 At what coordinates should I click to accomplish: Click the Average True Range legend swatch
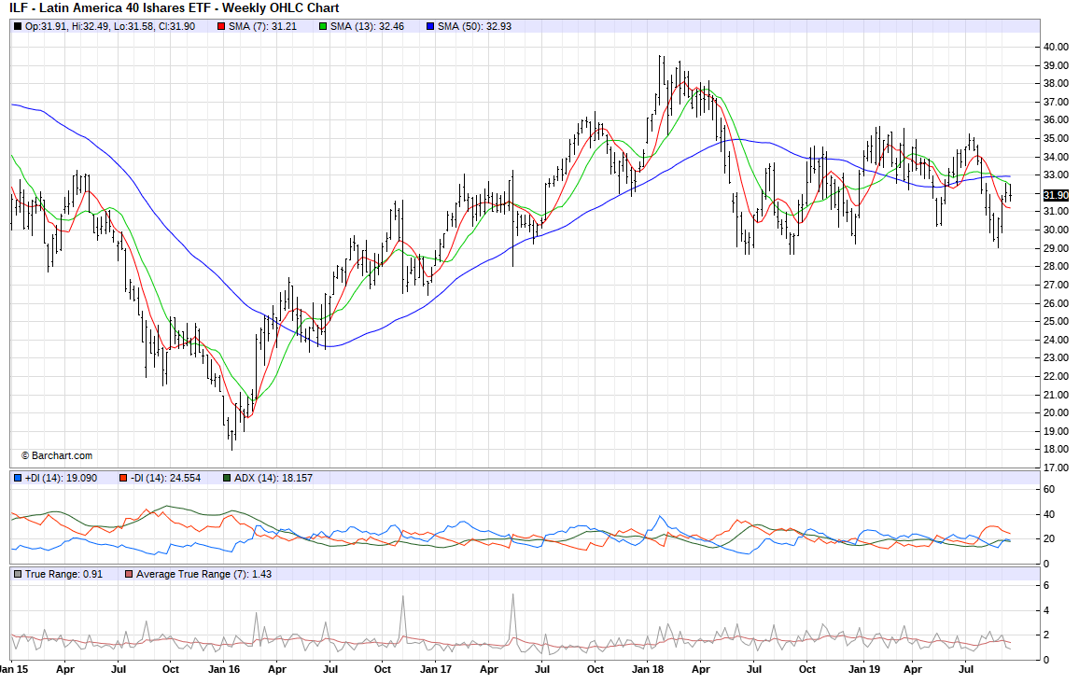pyautogui.click(x=128, y=574)
